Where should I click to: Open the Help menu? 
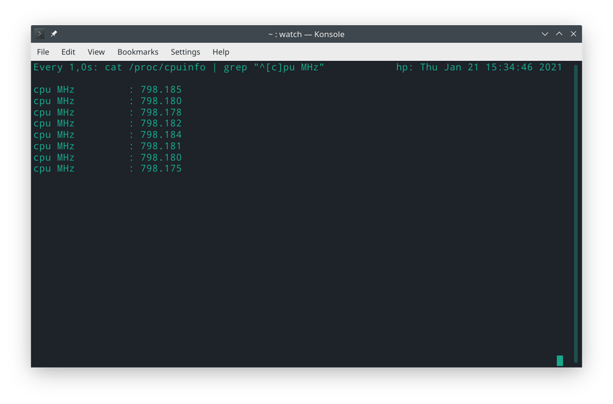pyautogui.click(x=221, y=52)
